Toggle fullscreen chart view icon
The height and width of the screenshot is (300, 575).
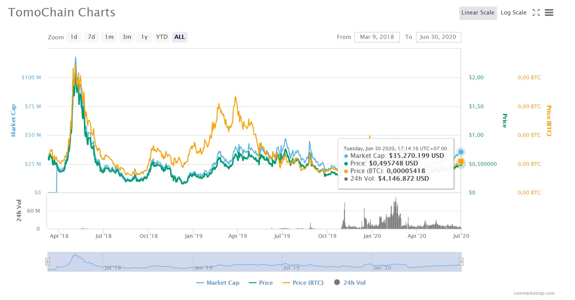[x=536, y=13]
